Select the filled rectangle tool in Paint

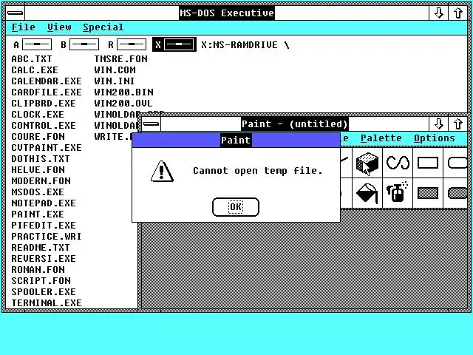click(x=428, y=193)
